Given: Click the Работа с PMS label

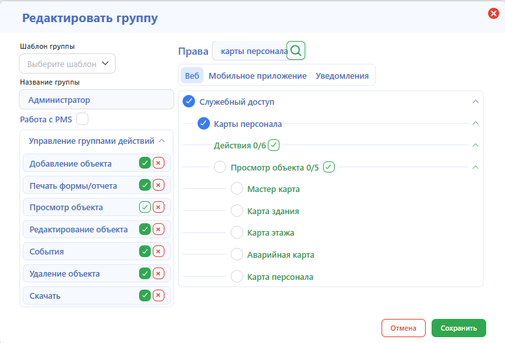Looking at the screenshot, I should pos(46,119).
